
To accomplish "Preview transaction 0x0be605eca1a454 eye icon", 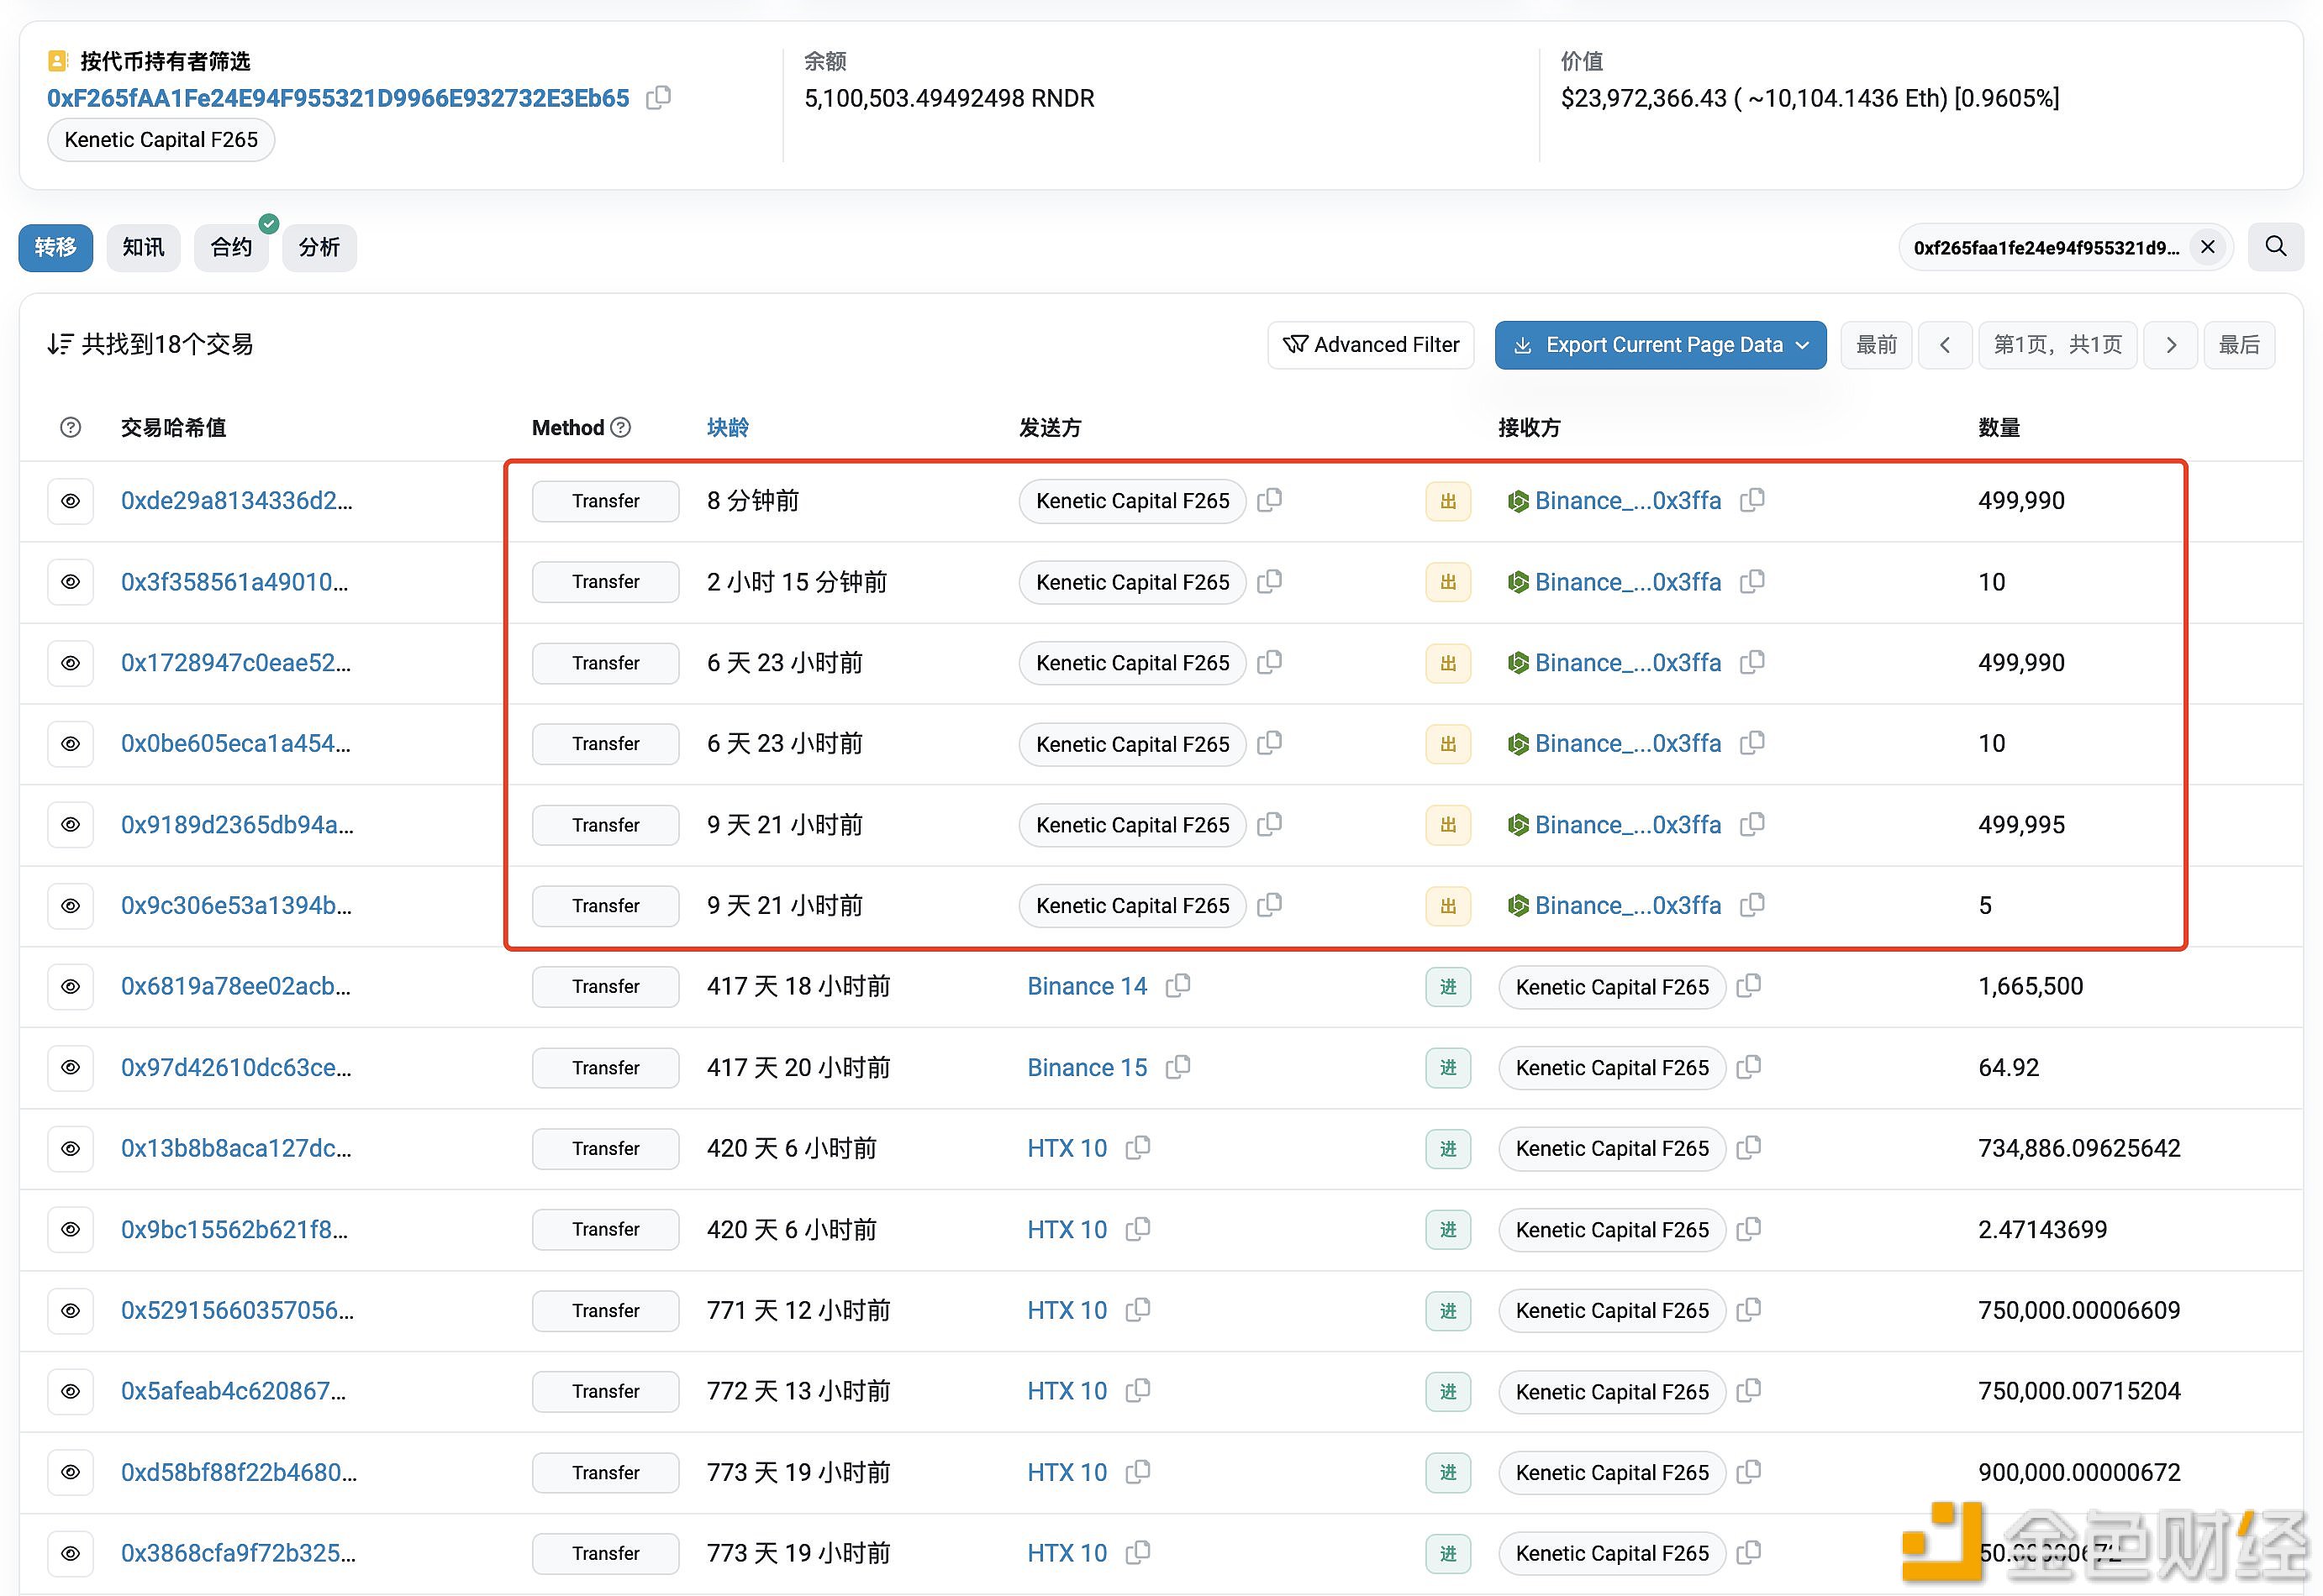I will 70,743.
